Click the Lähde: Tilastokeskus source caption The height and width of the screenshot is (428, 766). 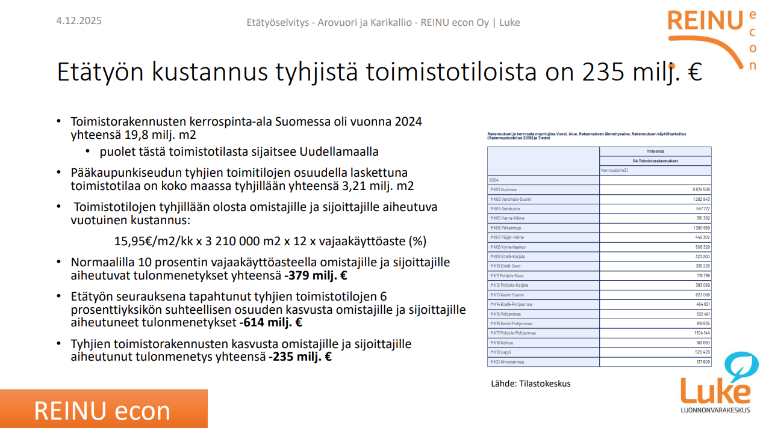pyautogui.click(x=531, y=384)
